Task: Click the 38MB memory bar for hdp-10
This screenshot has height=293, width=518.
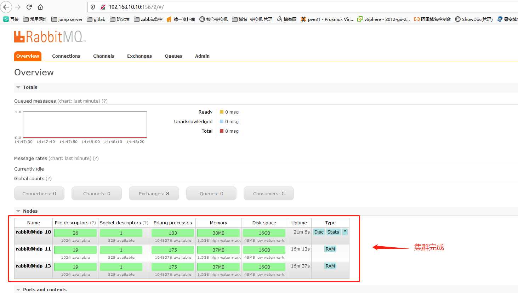Action: click(218, 233)
